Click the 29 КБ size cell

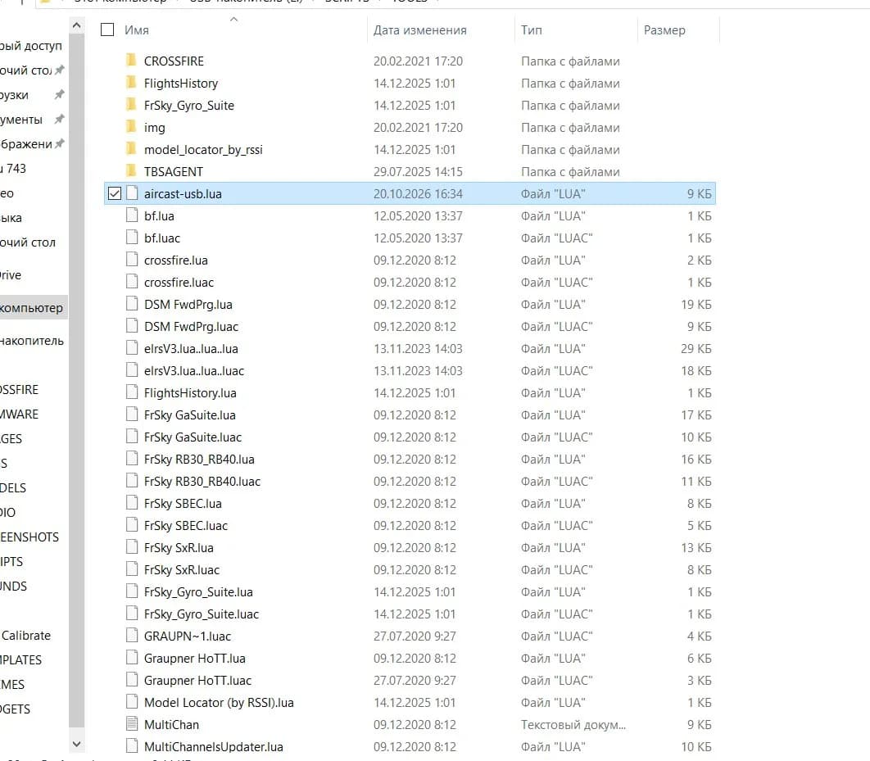pyautogui.click(x=696, y=349)
